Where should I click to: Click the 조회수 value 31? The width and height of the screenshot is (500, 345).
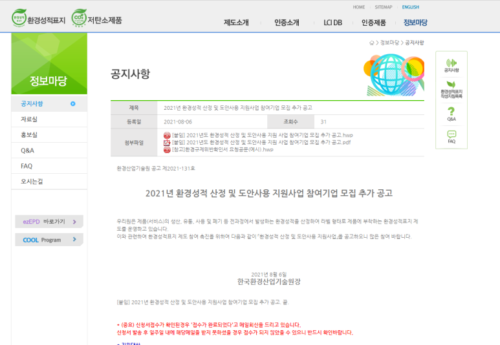[323, 122]
